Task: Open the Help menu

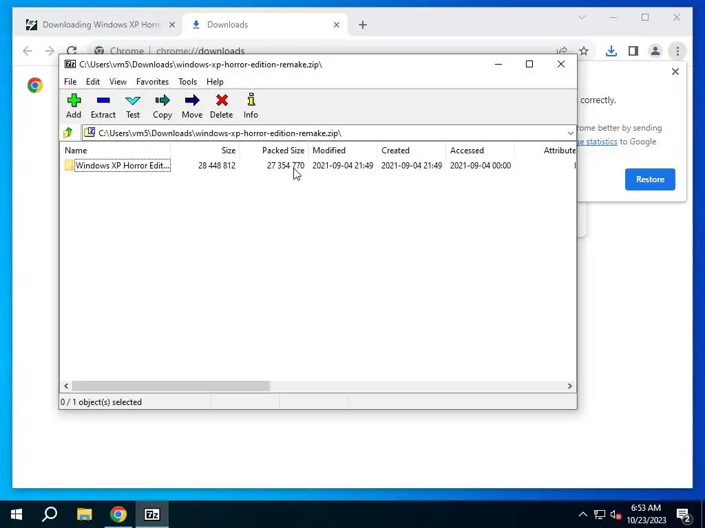Action: coord(215,82)
